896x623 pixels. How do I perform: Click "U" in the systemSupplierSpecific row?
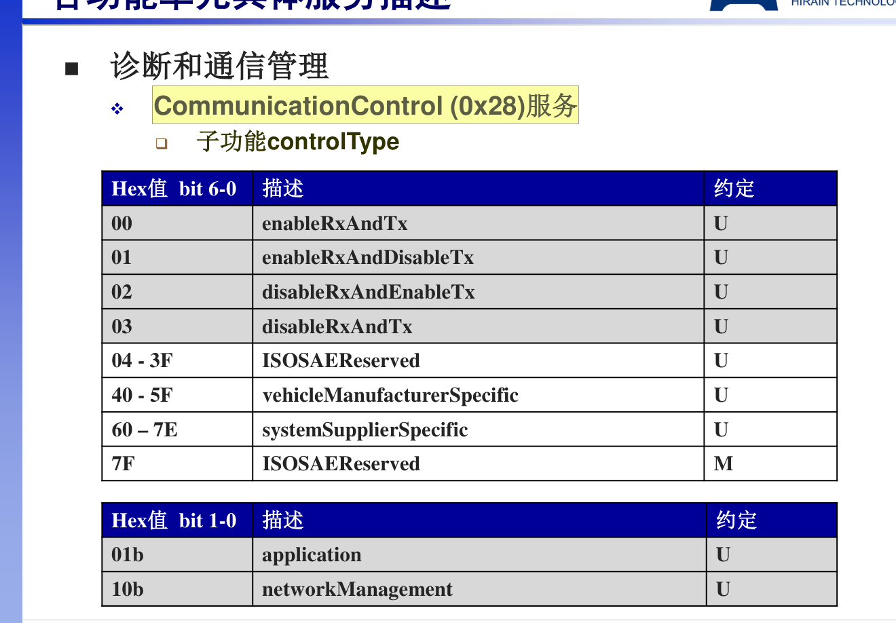tap(770, 430)
